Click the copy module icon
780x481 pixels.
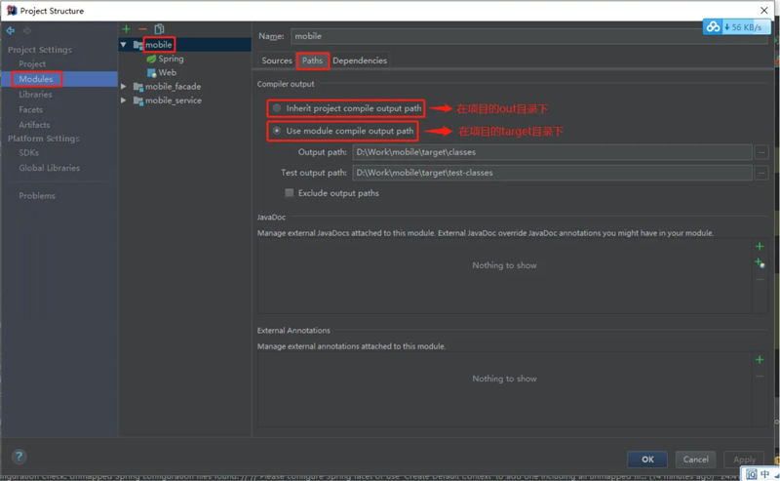[x=159, y=29]
